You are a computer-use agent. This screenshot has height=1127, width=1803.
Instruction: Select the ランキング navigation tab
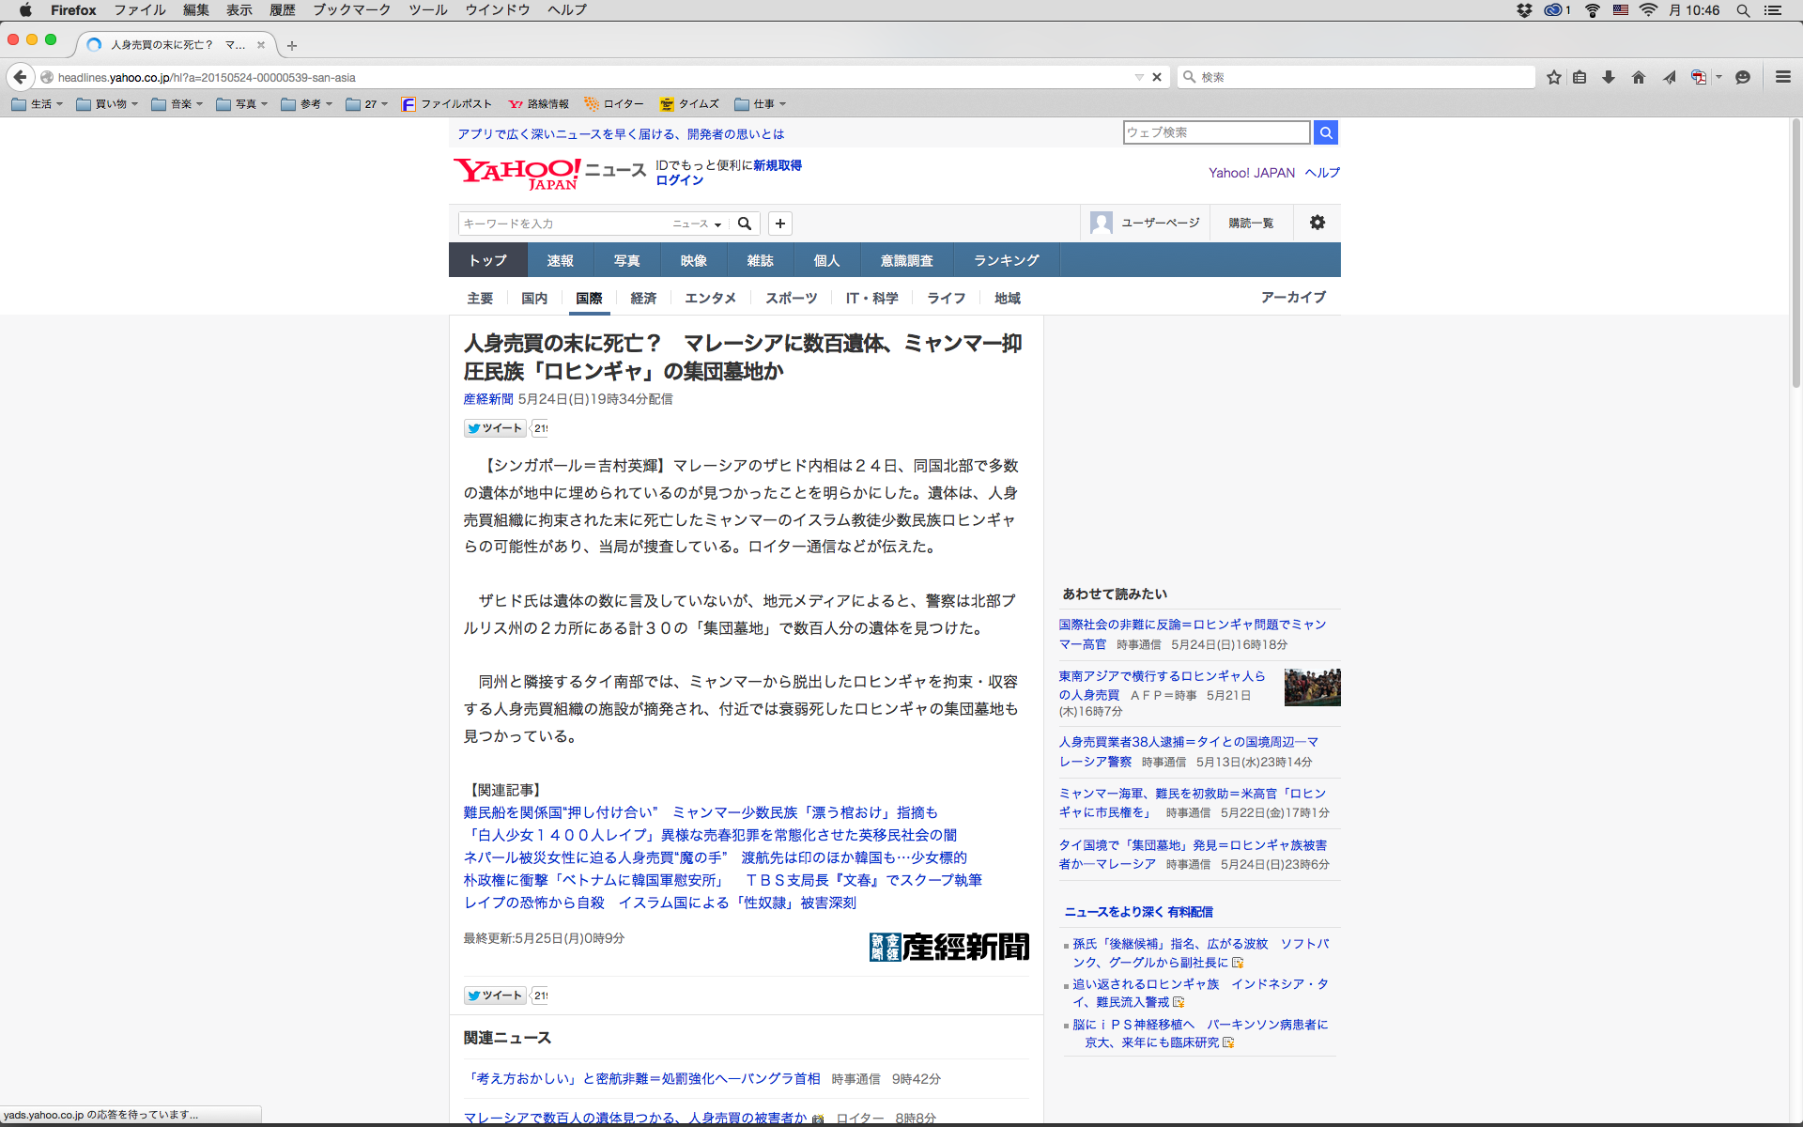click(x=1006, y=260)
